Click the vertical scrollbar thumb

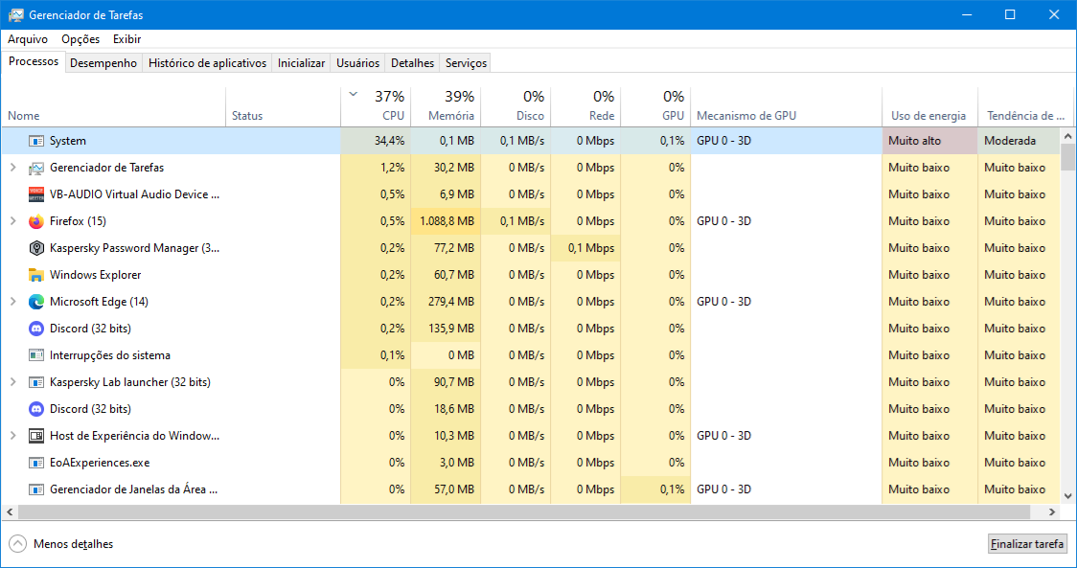[x=1067, y=156]
